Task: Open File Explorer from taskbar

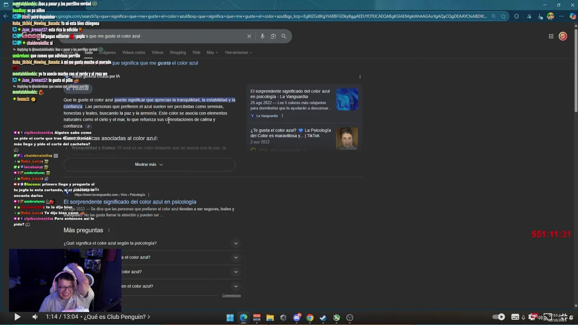Action: pyautogui.click(x=270, y=318)
